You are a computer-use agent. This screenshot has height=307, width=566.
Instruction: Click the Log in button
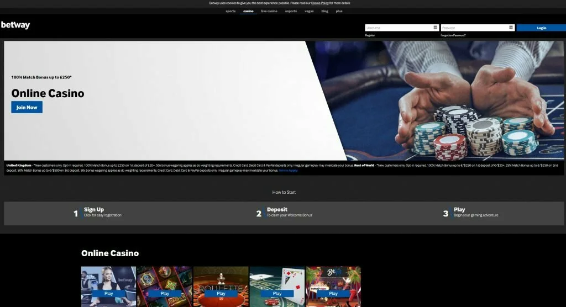541,28
